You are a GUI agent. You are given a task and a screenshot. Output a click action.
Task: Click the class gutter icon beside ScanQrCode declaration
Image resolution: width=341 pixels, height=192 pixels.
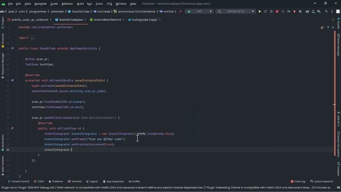[12, 49]
